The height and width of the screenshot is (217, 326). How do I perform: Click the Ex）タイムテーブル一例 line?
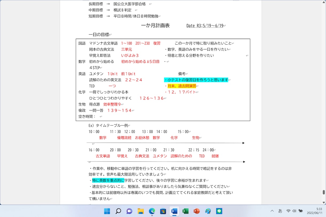[108, 126]
